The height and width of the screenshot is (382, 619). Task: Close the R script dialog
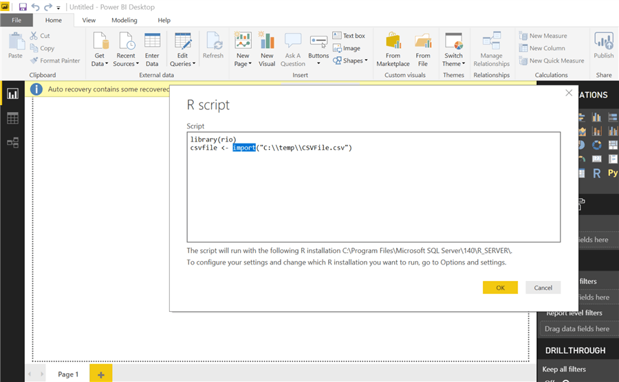pos(569,93)
